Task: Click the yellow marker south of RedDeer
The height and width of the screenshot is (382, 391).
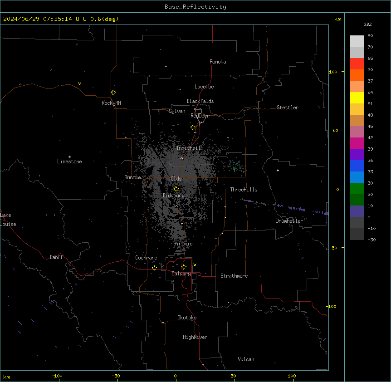Action: tap(193, 127)
